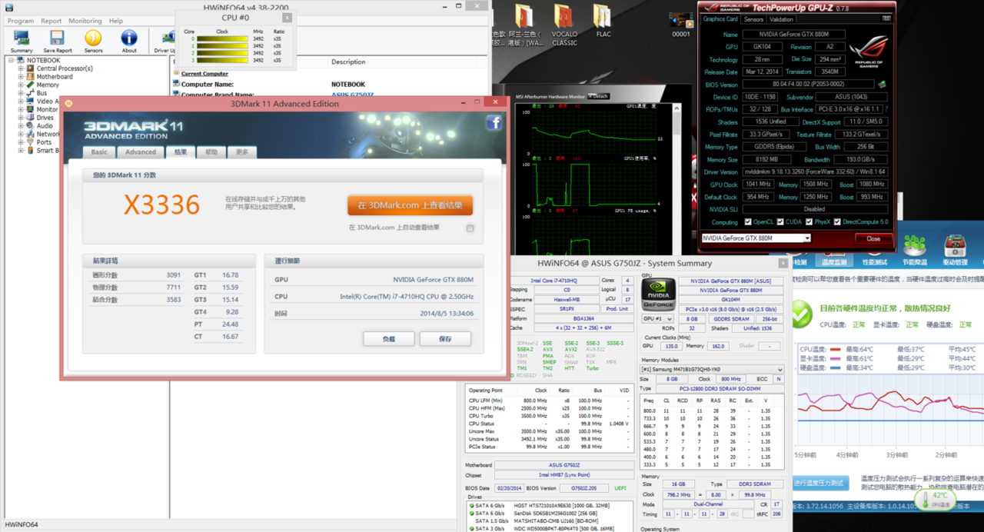Click the Core 0 clock bar in CPU #0
This screenshot has height=532, width=984.
(221, 38)
